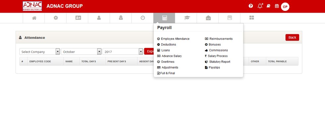Click the Total Days column header
Screen dimensions: 325x126
[89, 62]
